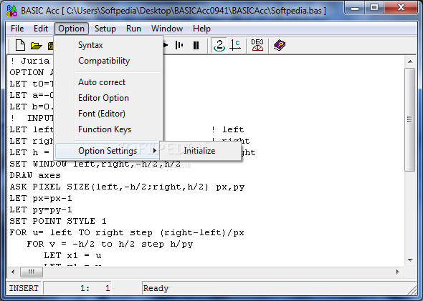The width and height of the screenshot is (423, 301).
Task: Click the horizontal scrollbar thumb
Action: (x=32, y=272)
